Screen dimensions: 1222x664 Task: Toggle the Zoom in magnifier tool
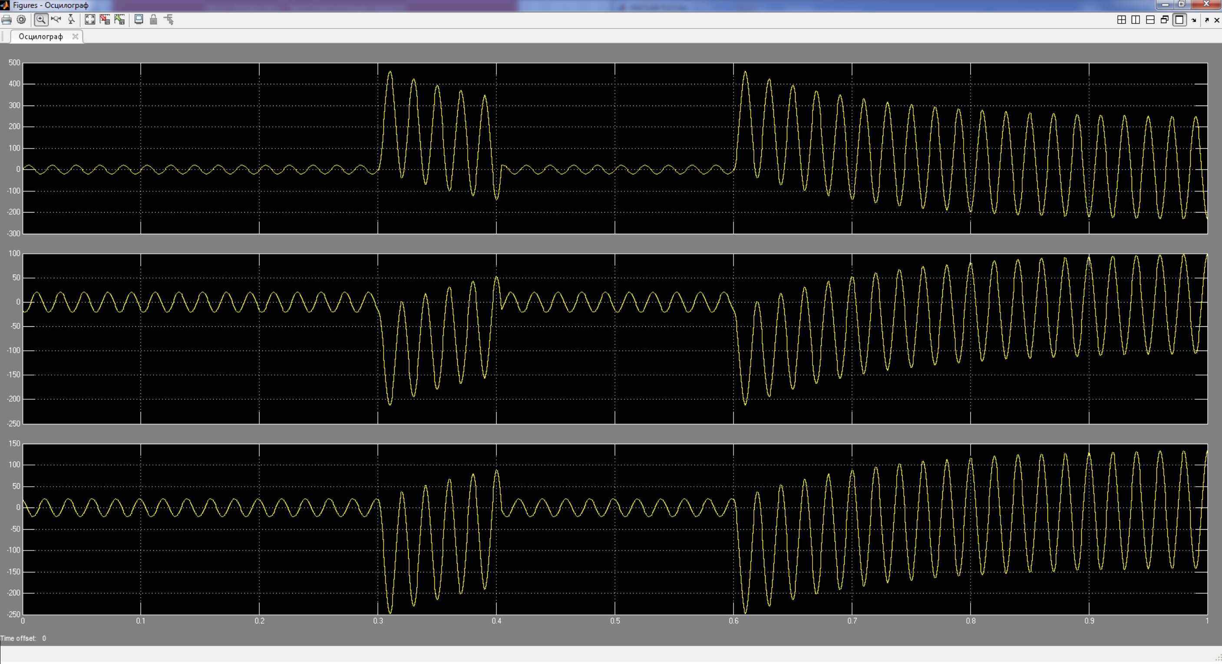coord(41,20)
